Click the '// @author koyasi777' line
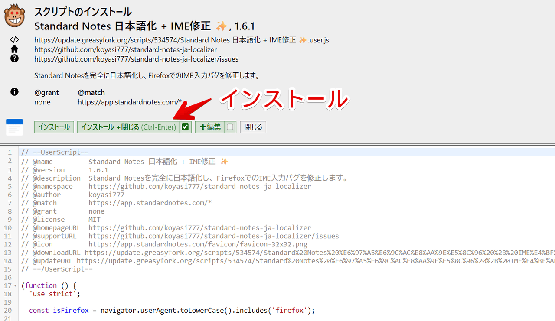Screen dimensions: 555x321 tap(73, 195)
